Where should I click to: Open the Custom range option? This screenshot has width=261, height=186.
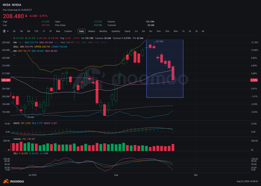(x=68, y=31)
